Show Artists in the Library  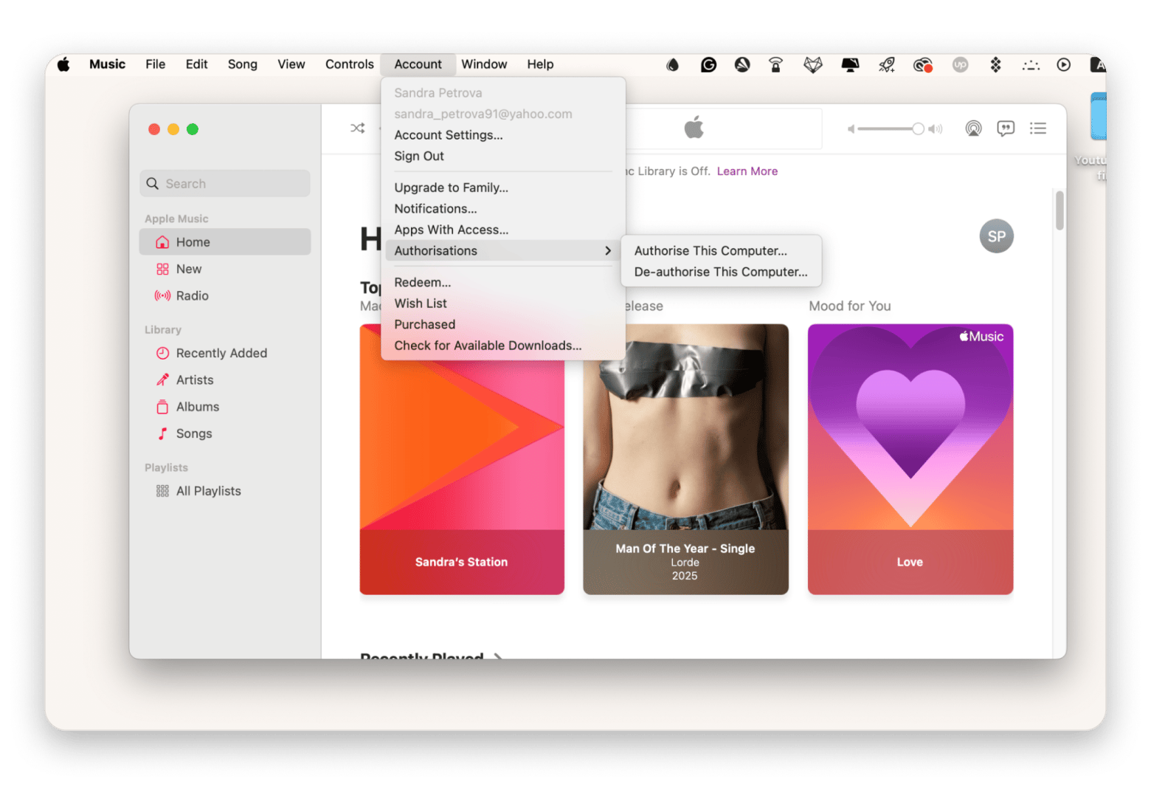[194, 380]
